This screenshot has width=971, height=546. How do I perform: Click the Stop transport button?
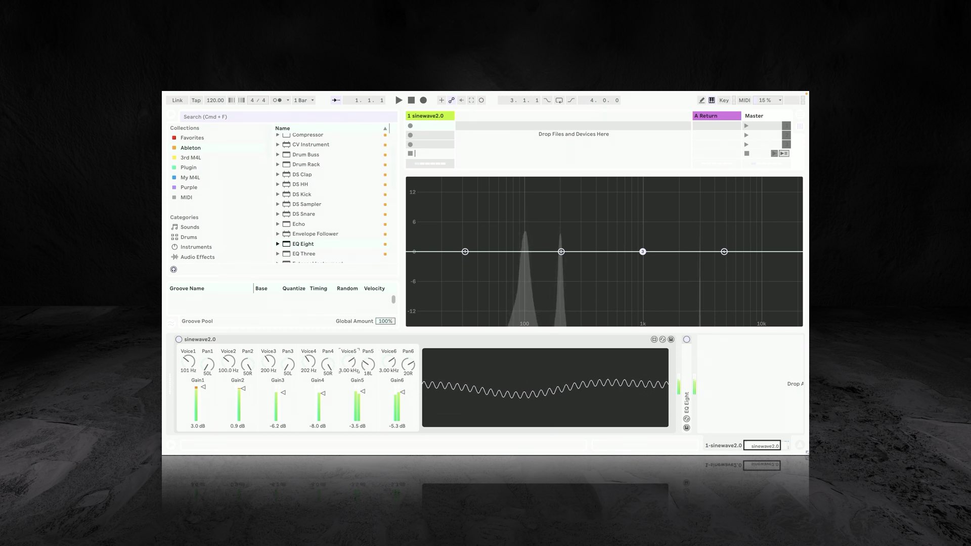[x=411, y=100]
